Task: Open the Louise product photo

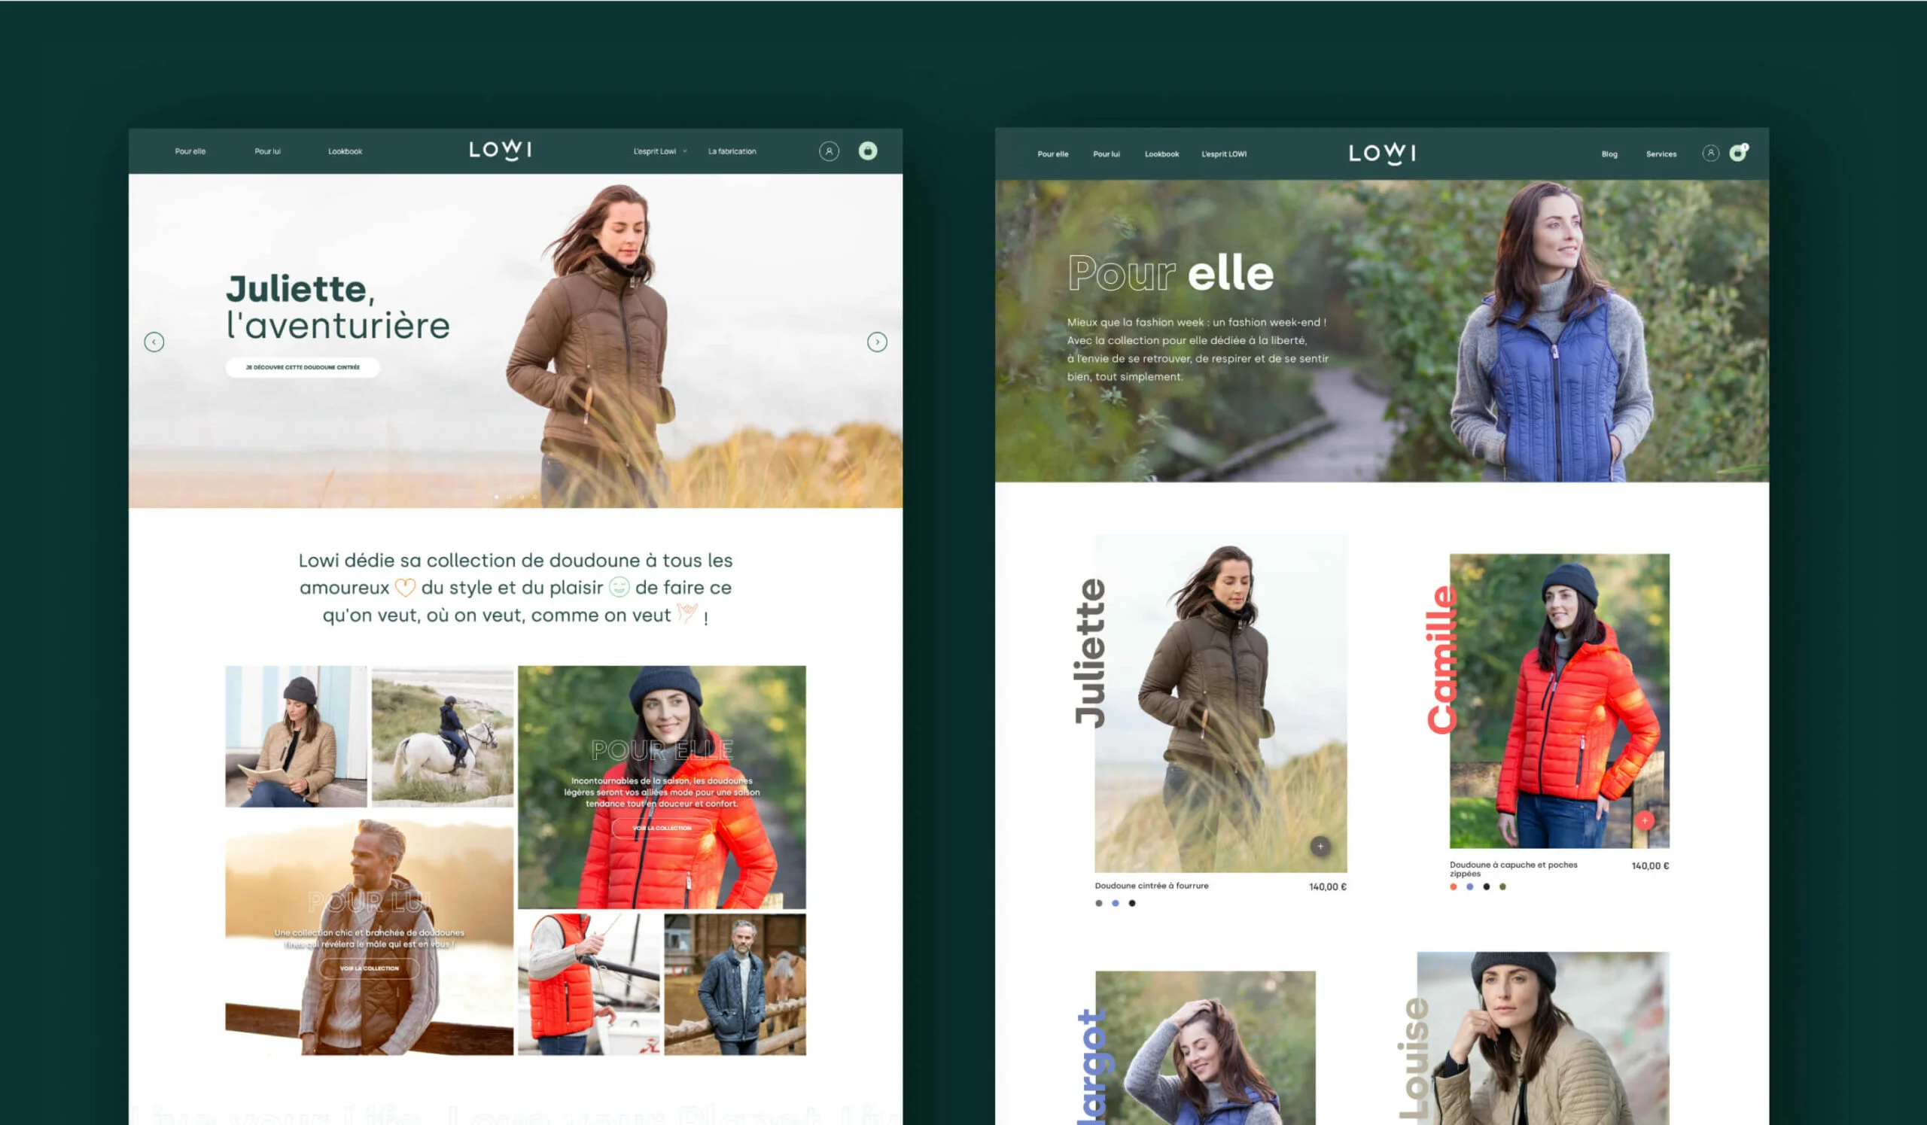Action: coord(1542,1038)
